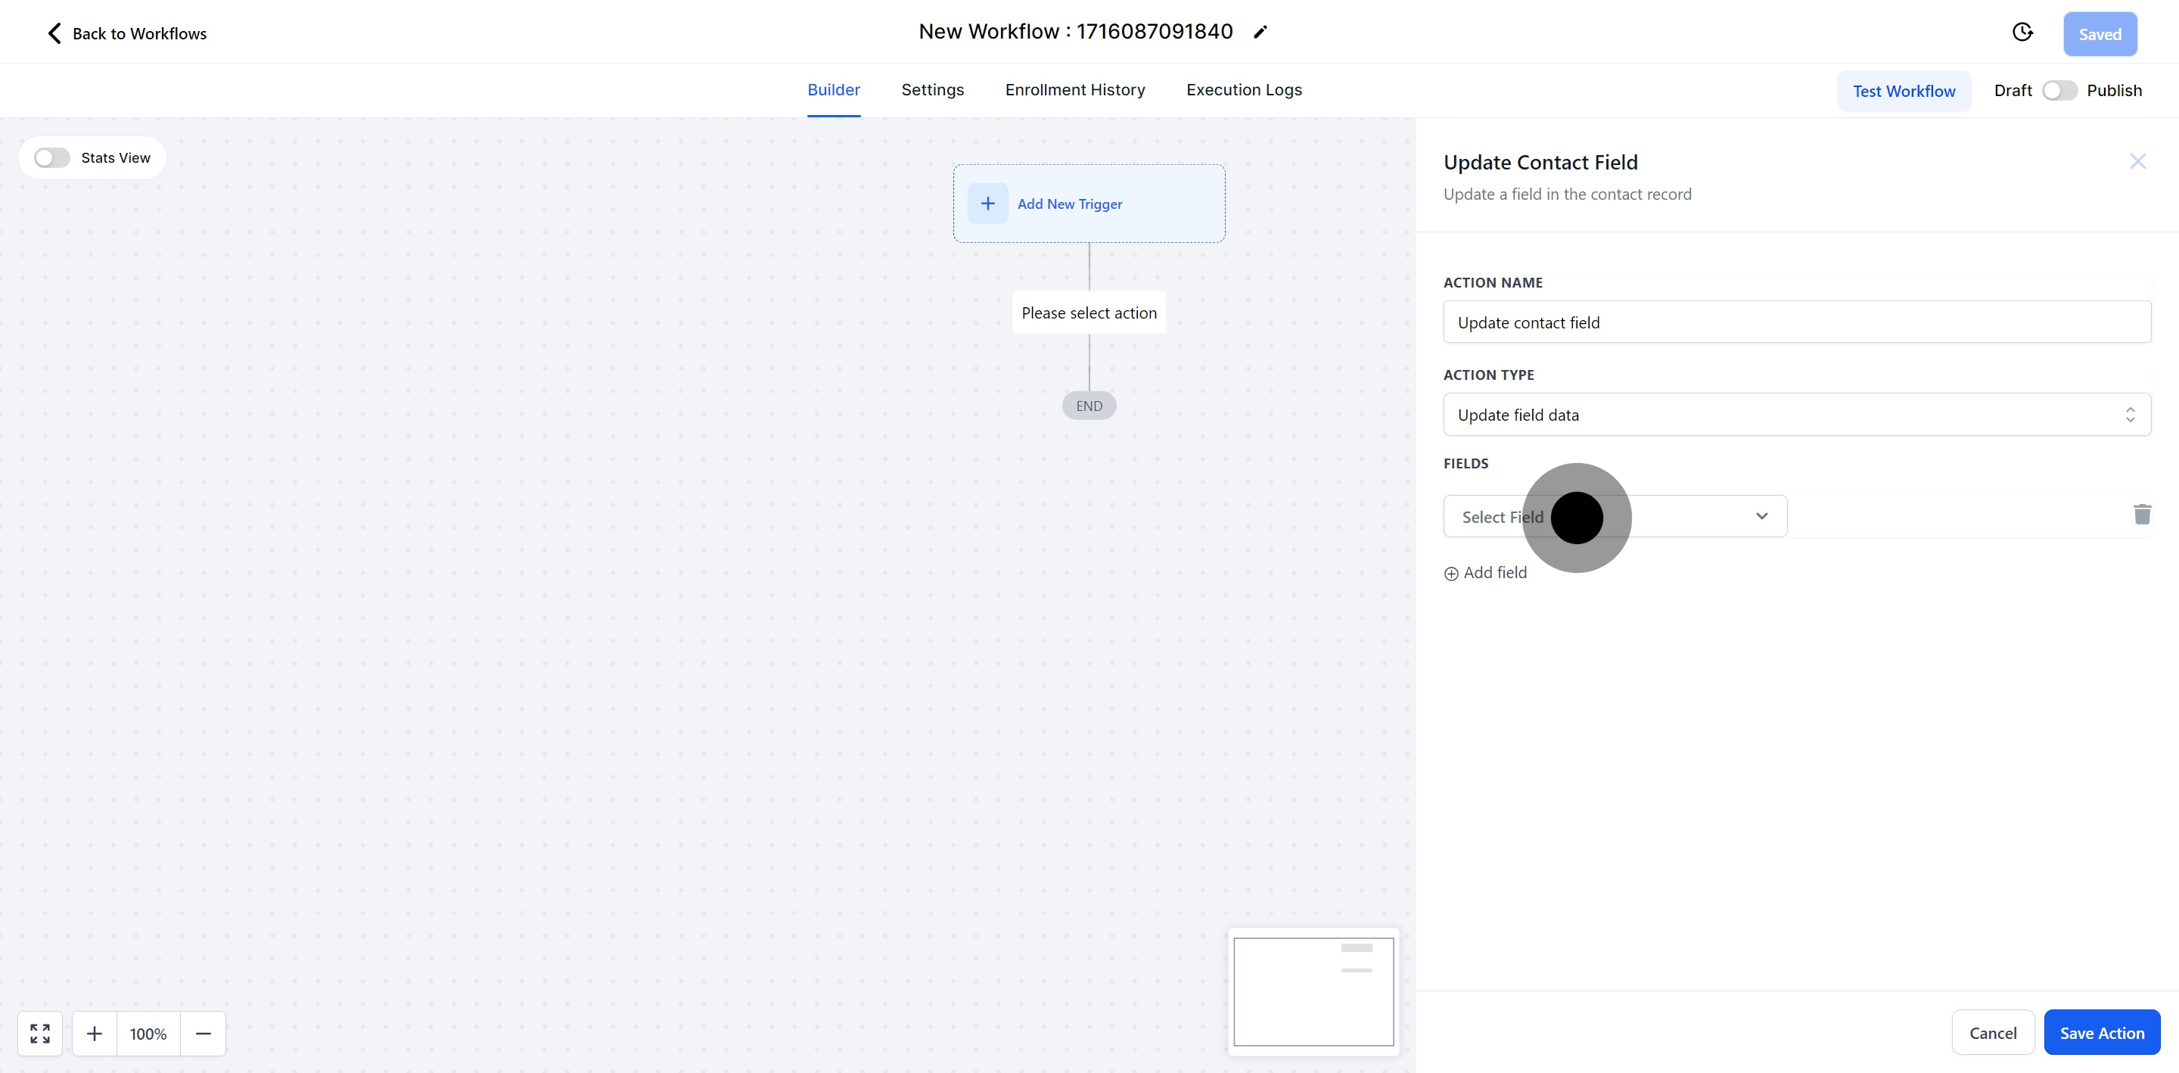
Task: Click the Action Name input field
Action: 1796,322
